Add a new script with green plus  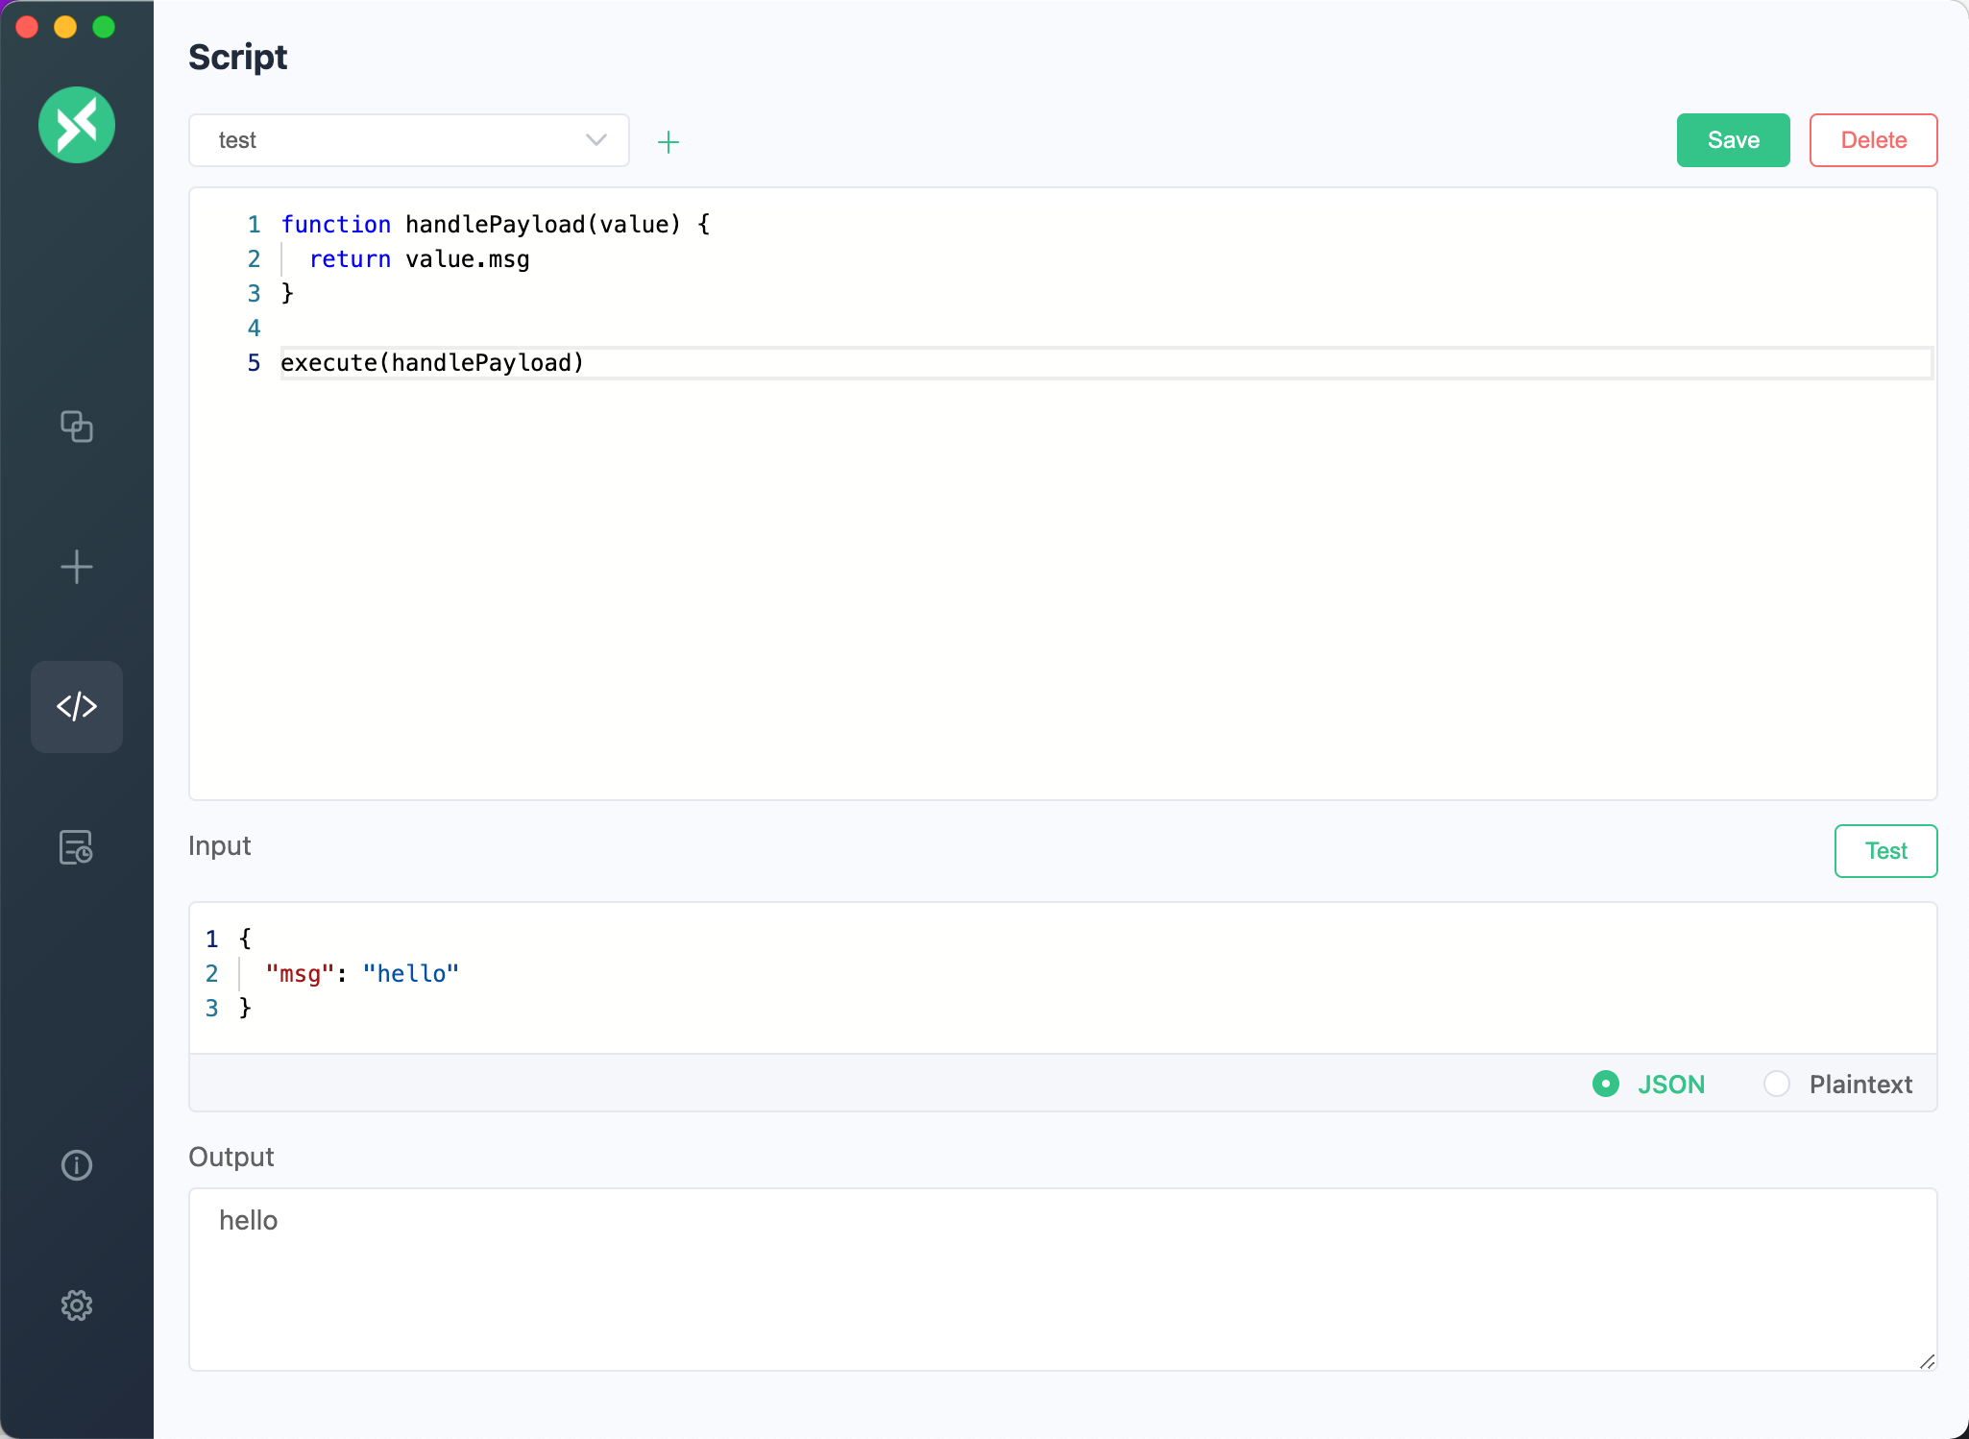[x=668, y=142]
